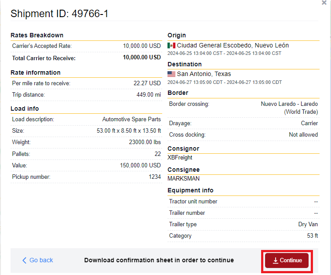This screenshot has width=331, height=275.
Task: Click the consignor name XBFreight
Action: coord(180,158)
